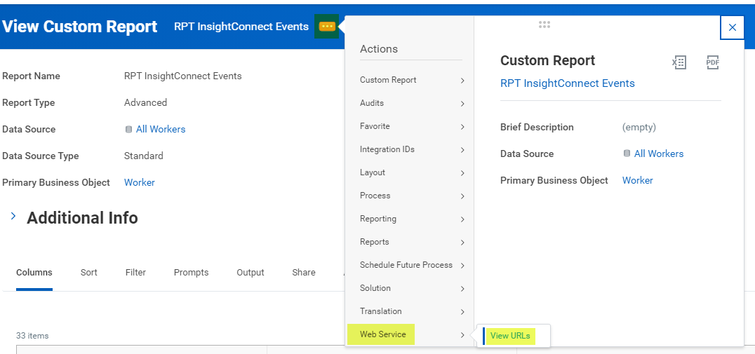Select View URLs option
The width and height of the screenshot is (755, 354).
510,336
